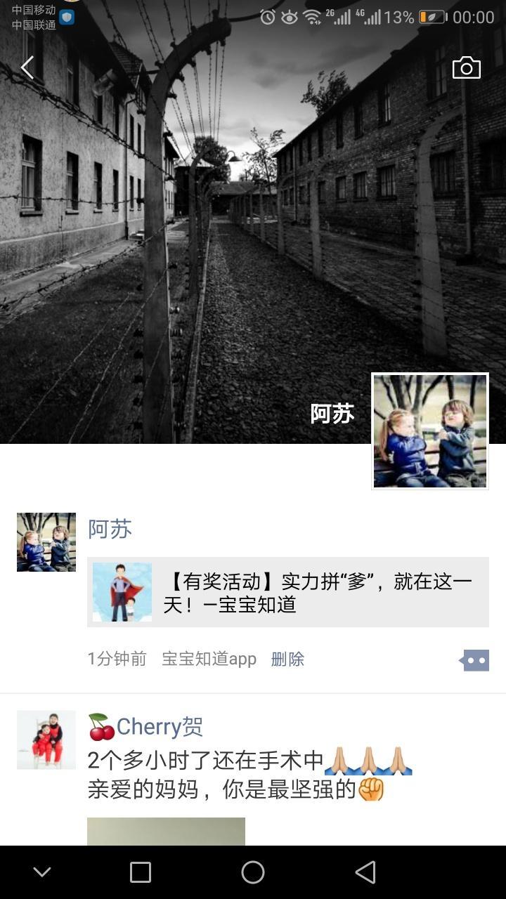This screenshot has width=506, height=899.
Task: Tap 阿苏's small post avatar
Action: pos(46,542)
